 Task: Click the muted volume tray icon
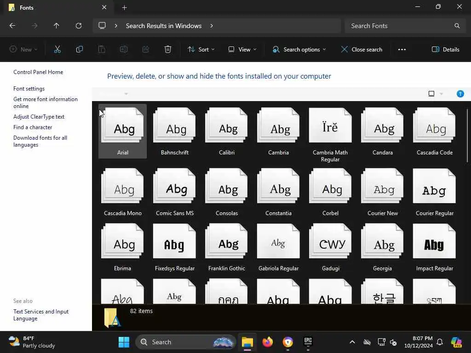[x=393, y=342]
